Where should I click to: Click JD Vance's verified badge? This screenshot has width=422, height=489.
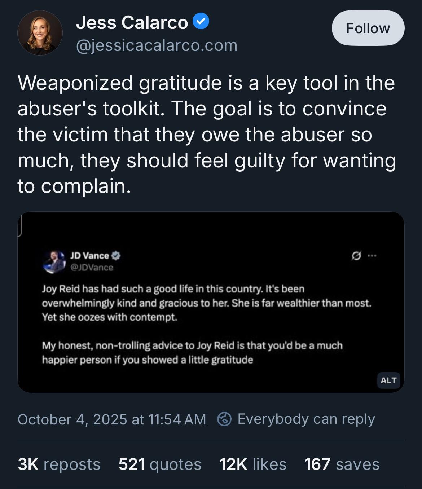(116, 256)
